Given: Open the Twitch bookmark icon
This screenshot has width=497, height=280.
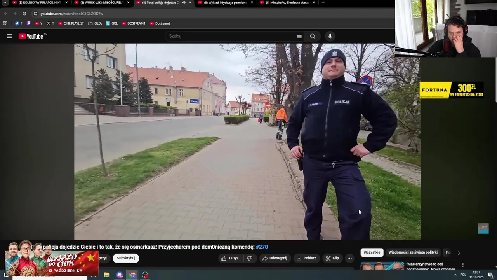Looking at the screenshot, I should (28, 23).
